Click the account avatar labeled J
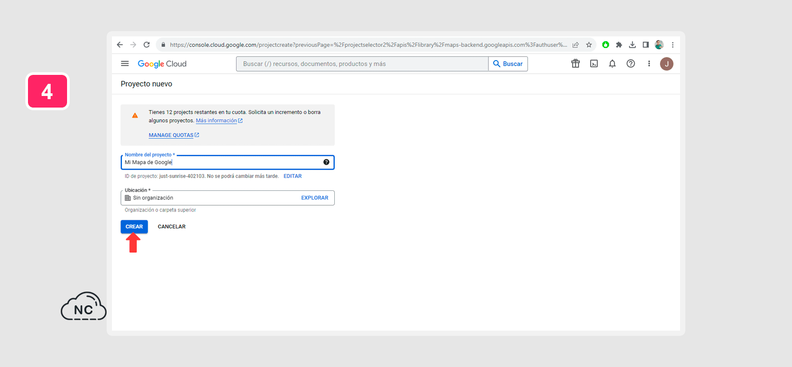This screenshot has width=792, height=367. pos(666,64)
